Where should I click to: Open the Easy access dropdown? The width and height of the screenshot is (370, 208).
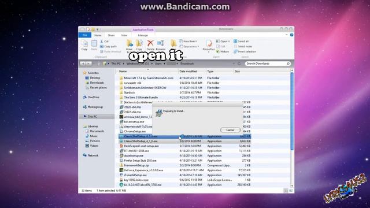click(189, 46)
